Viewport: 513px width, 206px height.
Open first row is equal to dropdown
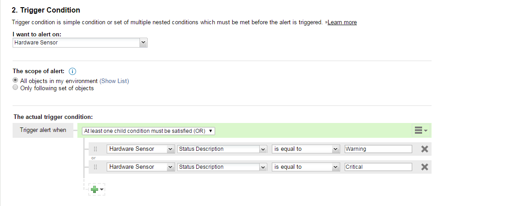tap(306, 149)
